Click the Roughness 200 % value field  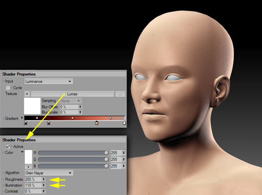[33, 179]
